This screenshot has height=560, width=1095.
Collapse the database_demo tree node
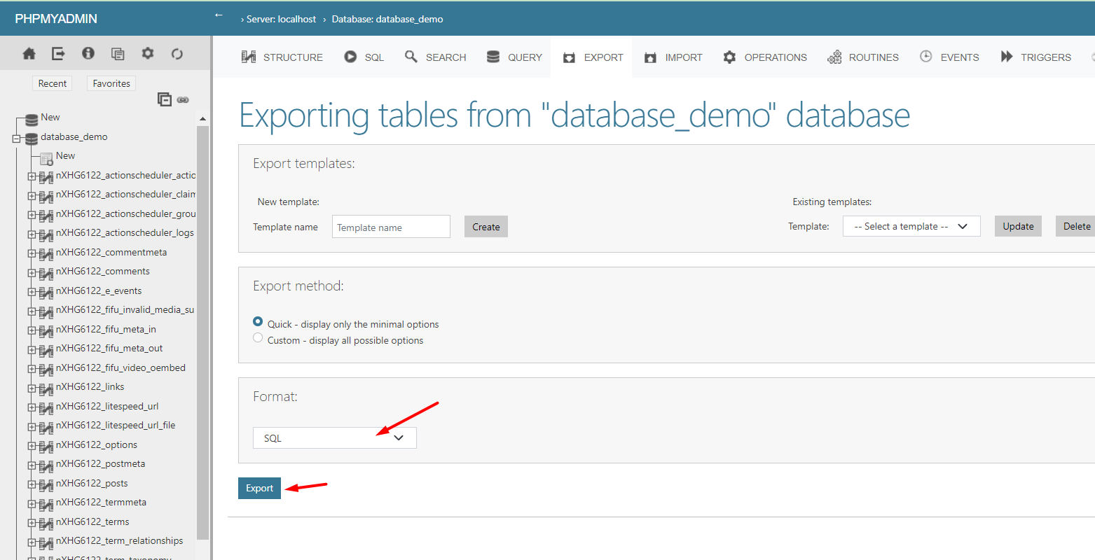(x=17, y=139)
